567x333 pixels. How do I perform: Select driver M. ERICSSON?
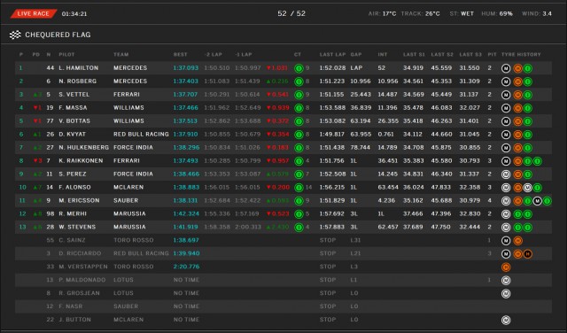pyautogui.click(x=79, y=201)
